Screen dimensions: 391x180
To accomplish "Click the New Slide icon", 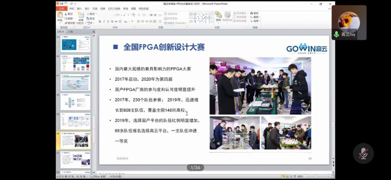I will (x=81, y=16).
